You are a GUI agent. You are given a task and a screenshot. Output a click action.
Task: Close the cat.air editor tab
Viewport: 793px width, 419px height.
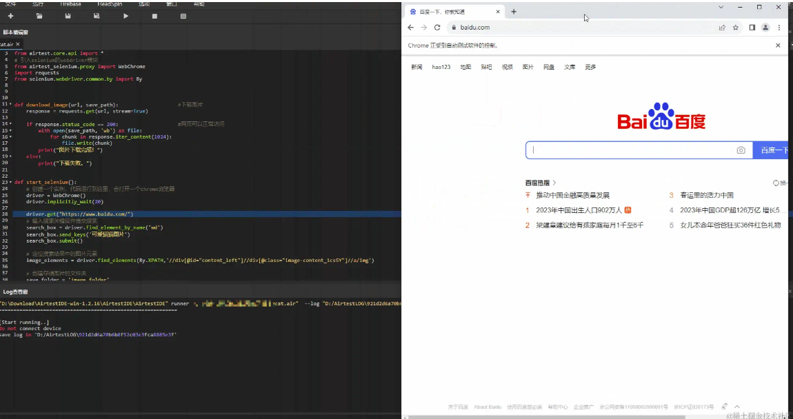pyautogui.click(x=17, y=45)
